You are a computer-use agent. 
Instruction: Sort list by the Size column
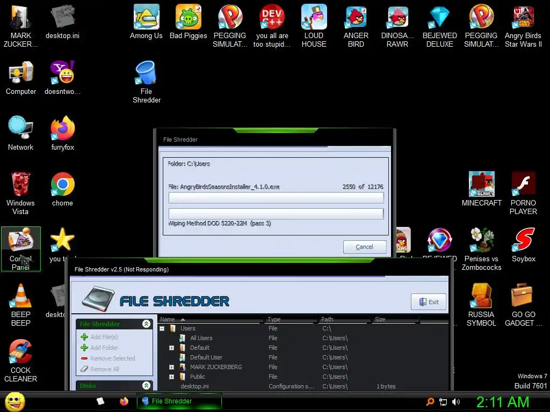[395, 319]
